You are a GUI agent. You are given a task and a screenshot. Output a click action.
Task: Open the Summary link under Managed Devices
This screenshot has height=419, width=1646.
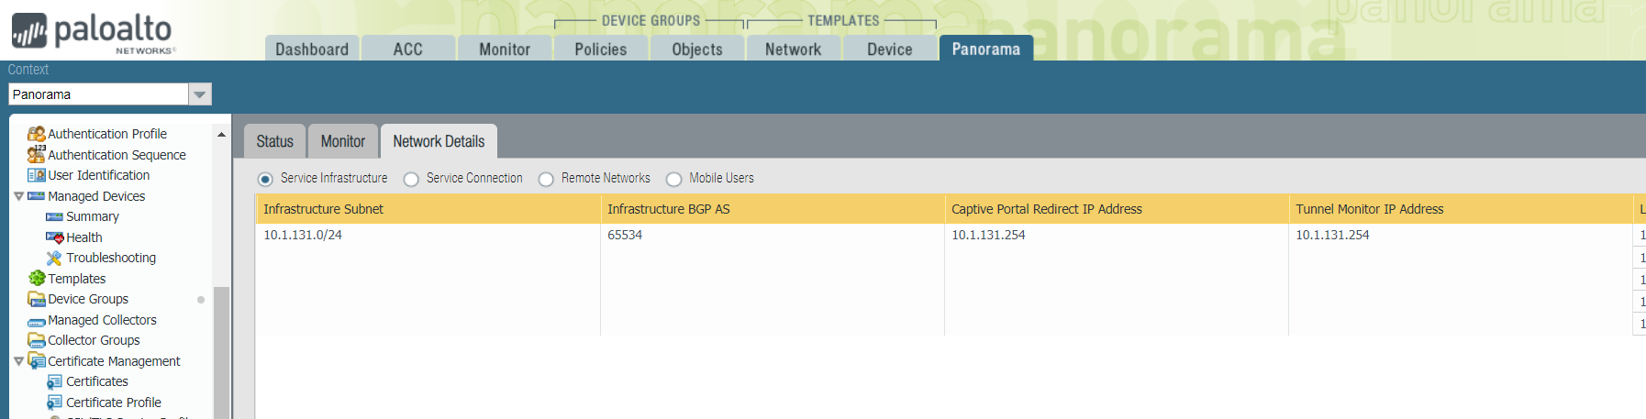tap(92, 217)
